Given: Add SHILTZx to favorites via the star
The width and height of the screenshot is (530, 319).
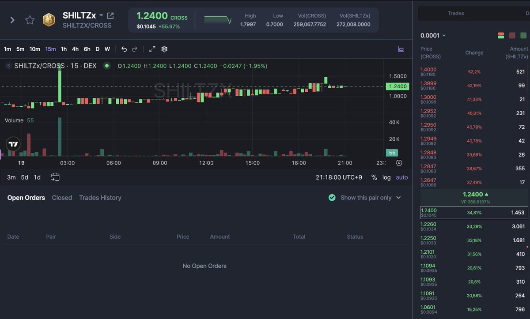Looking at the screenshot, I should (29, 19).
